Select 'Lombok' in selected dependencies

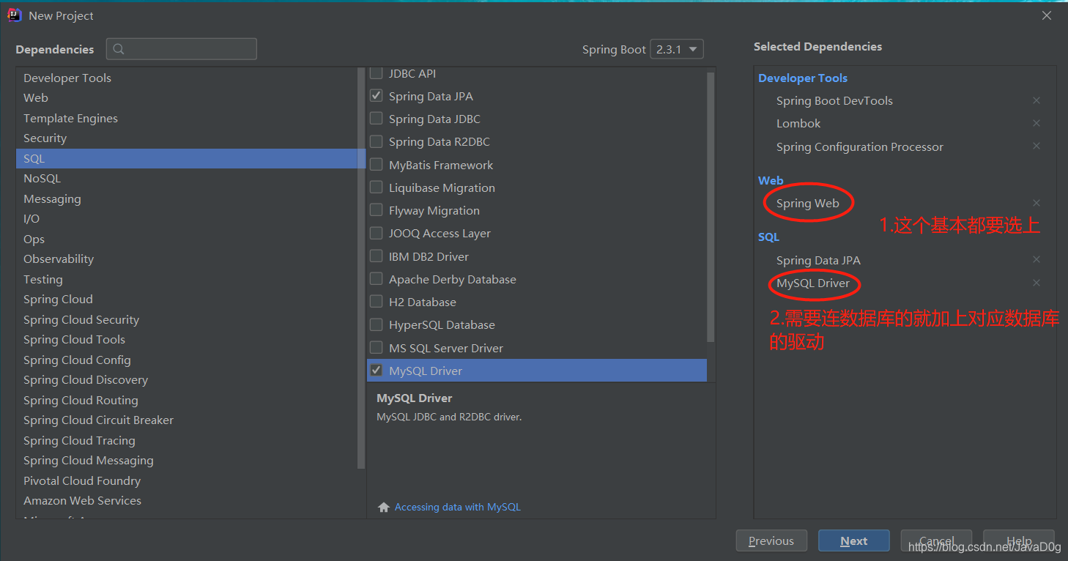click(x=798, y=123)
